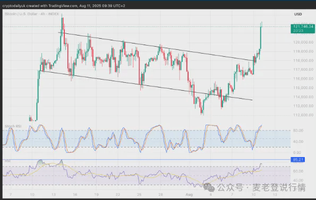Click the 25 date marker on time axis
Viewport: 316px width, 200px height.
point(139,195)
